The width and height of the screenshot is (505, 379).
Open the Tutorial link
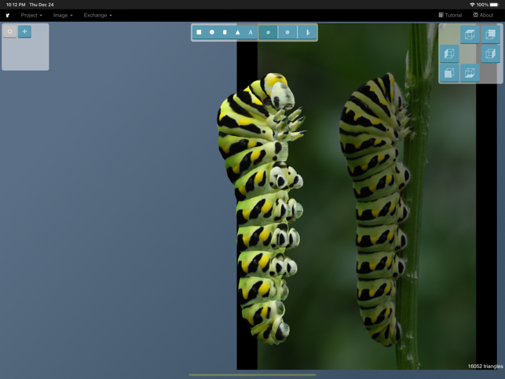pyautogui.click(x=450, y=15)
